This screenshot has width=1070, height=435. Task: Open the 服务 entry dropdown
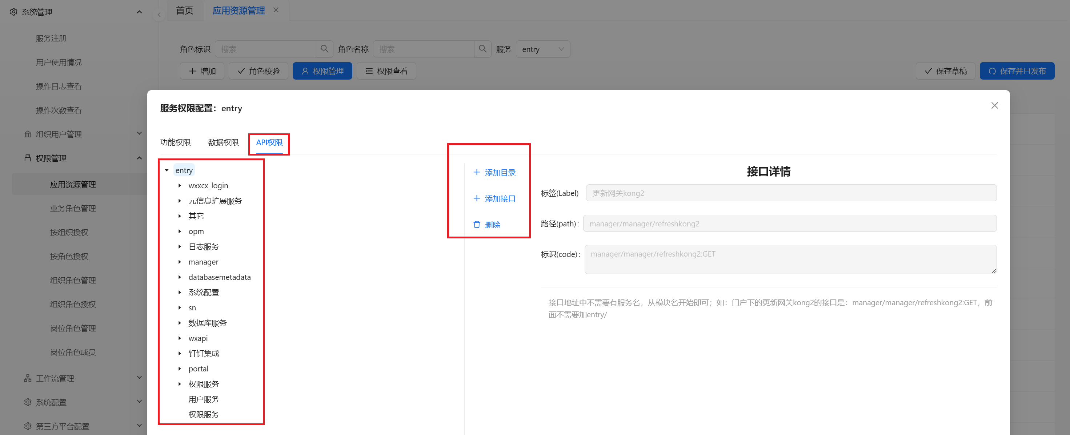coord(543,49)
